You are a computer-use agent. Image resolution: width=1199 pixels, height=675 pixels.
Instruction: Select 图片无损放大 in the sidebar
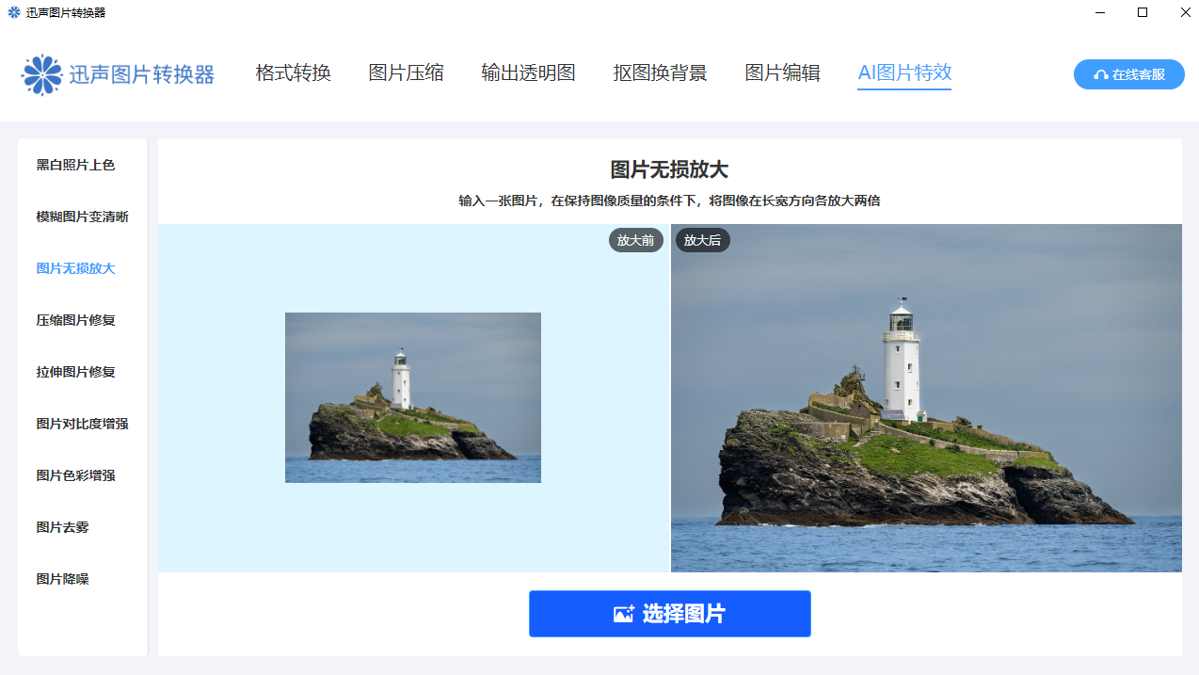click(76, 268)
